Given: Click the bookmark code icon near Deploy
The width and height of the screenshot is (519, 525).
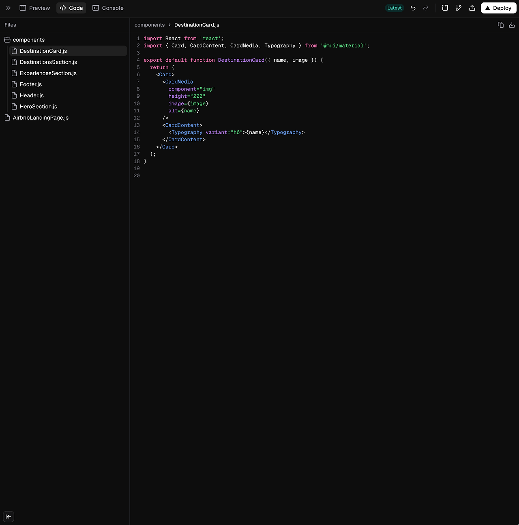Looking at the screenshot, I should 445,8.
